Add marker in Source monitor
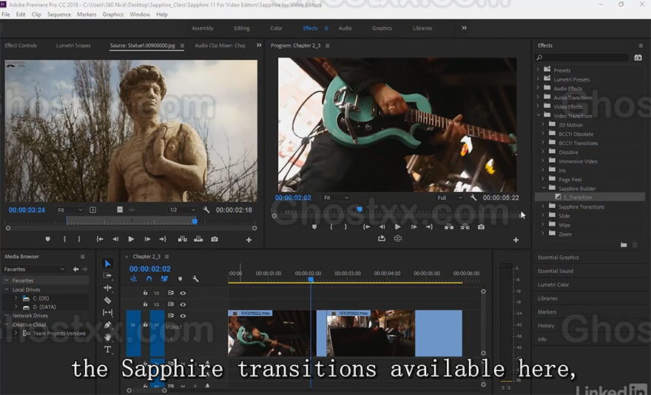Image resolution: width=651 pixels, height=395 pixels. tap(48, 239)
